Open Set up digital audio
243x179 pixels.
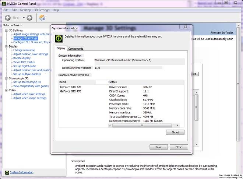(x=25, y=66)
